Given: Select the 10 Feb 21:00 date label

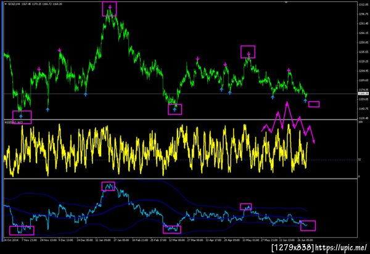Looking at the screenshot, I should [140, 240].
